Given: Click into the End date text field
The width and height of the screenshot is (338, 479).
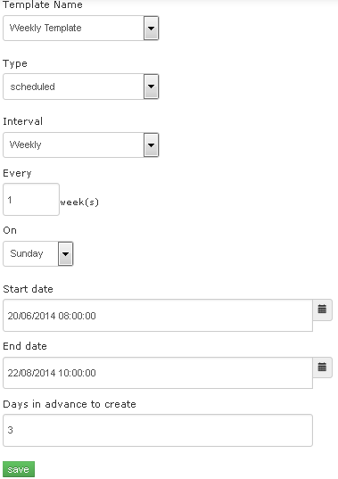Looking at the screenshot, I should pyautogui.click(x=158, y=373).
